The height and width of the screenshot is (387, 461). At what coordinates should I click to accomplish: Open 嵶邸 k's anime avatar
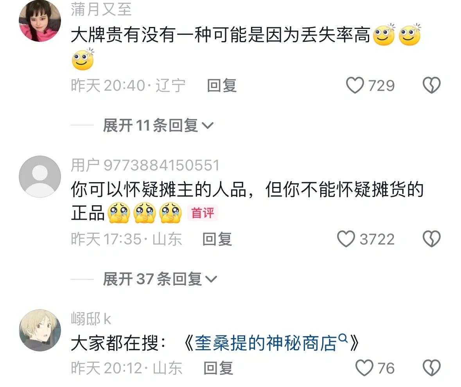tap(40, 330)
